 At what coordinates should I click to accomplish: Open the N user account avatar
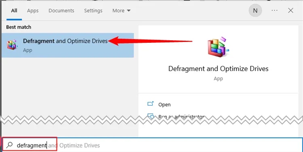255,10
